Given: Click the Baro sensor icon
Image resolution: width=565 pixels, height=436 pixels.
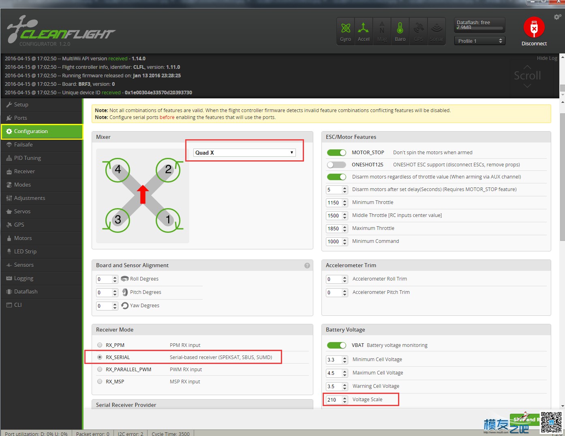Looking at the screenshot, I should 400,31.
